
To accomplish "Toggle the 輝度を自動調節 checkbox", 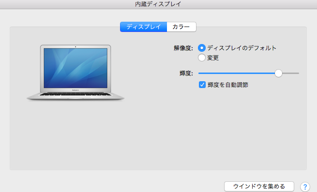I will 202,85.
